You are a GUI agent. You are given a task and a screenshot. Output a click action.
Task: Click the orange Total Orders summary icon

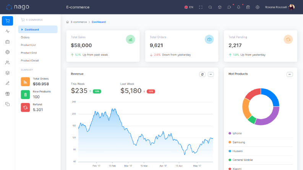[25, 82]
